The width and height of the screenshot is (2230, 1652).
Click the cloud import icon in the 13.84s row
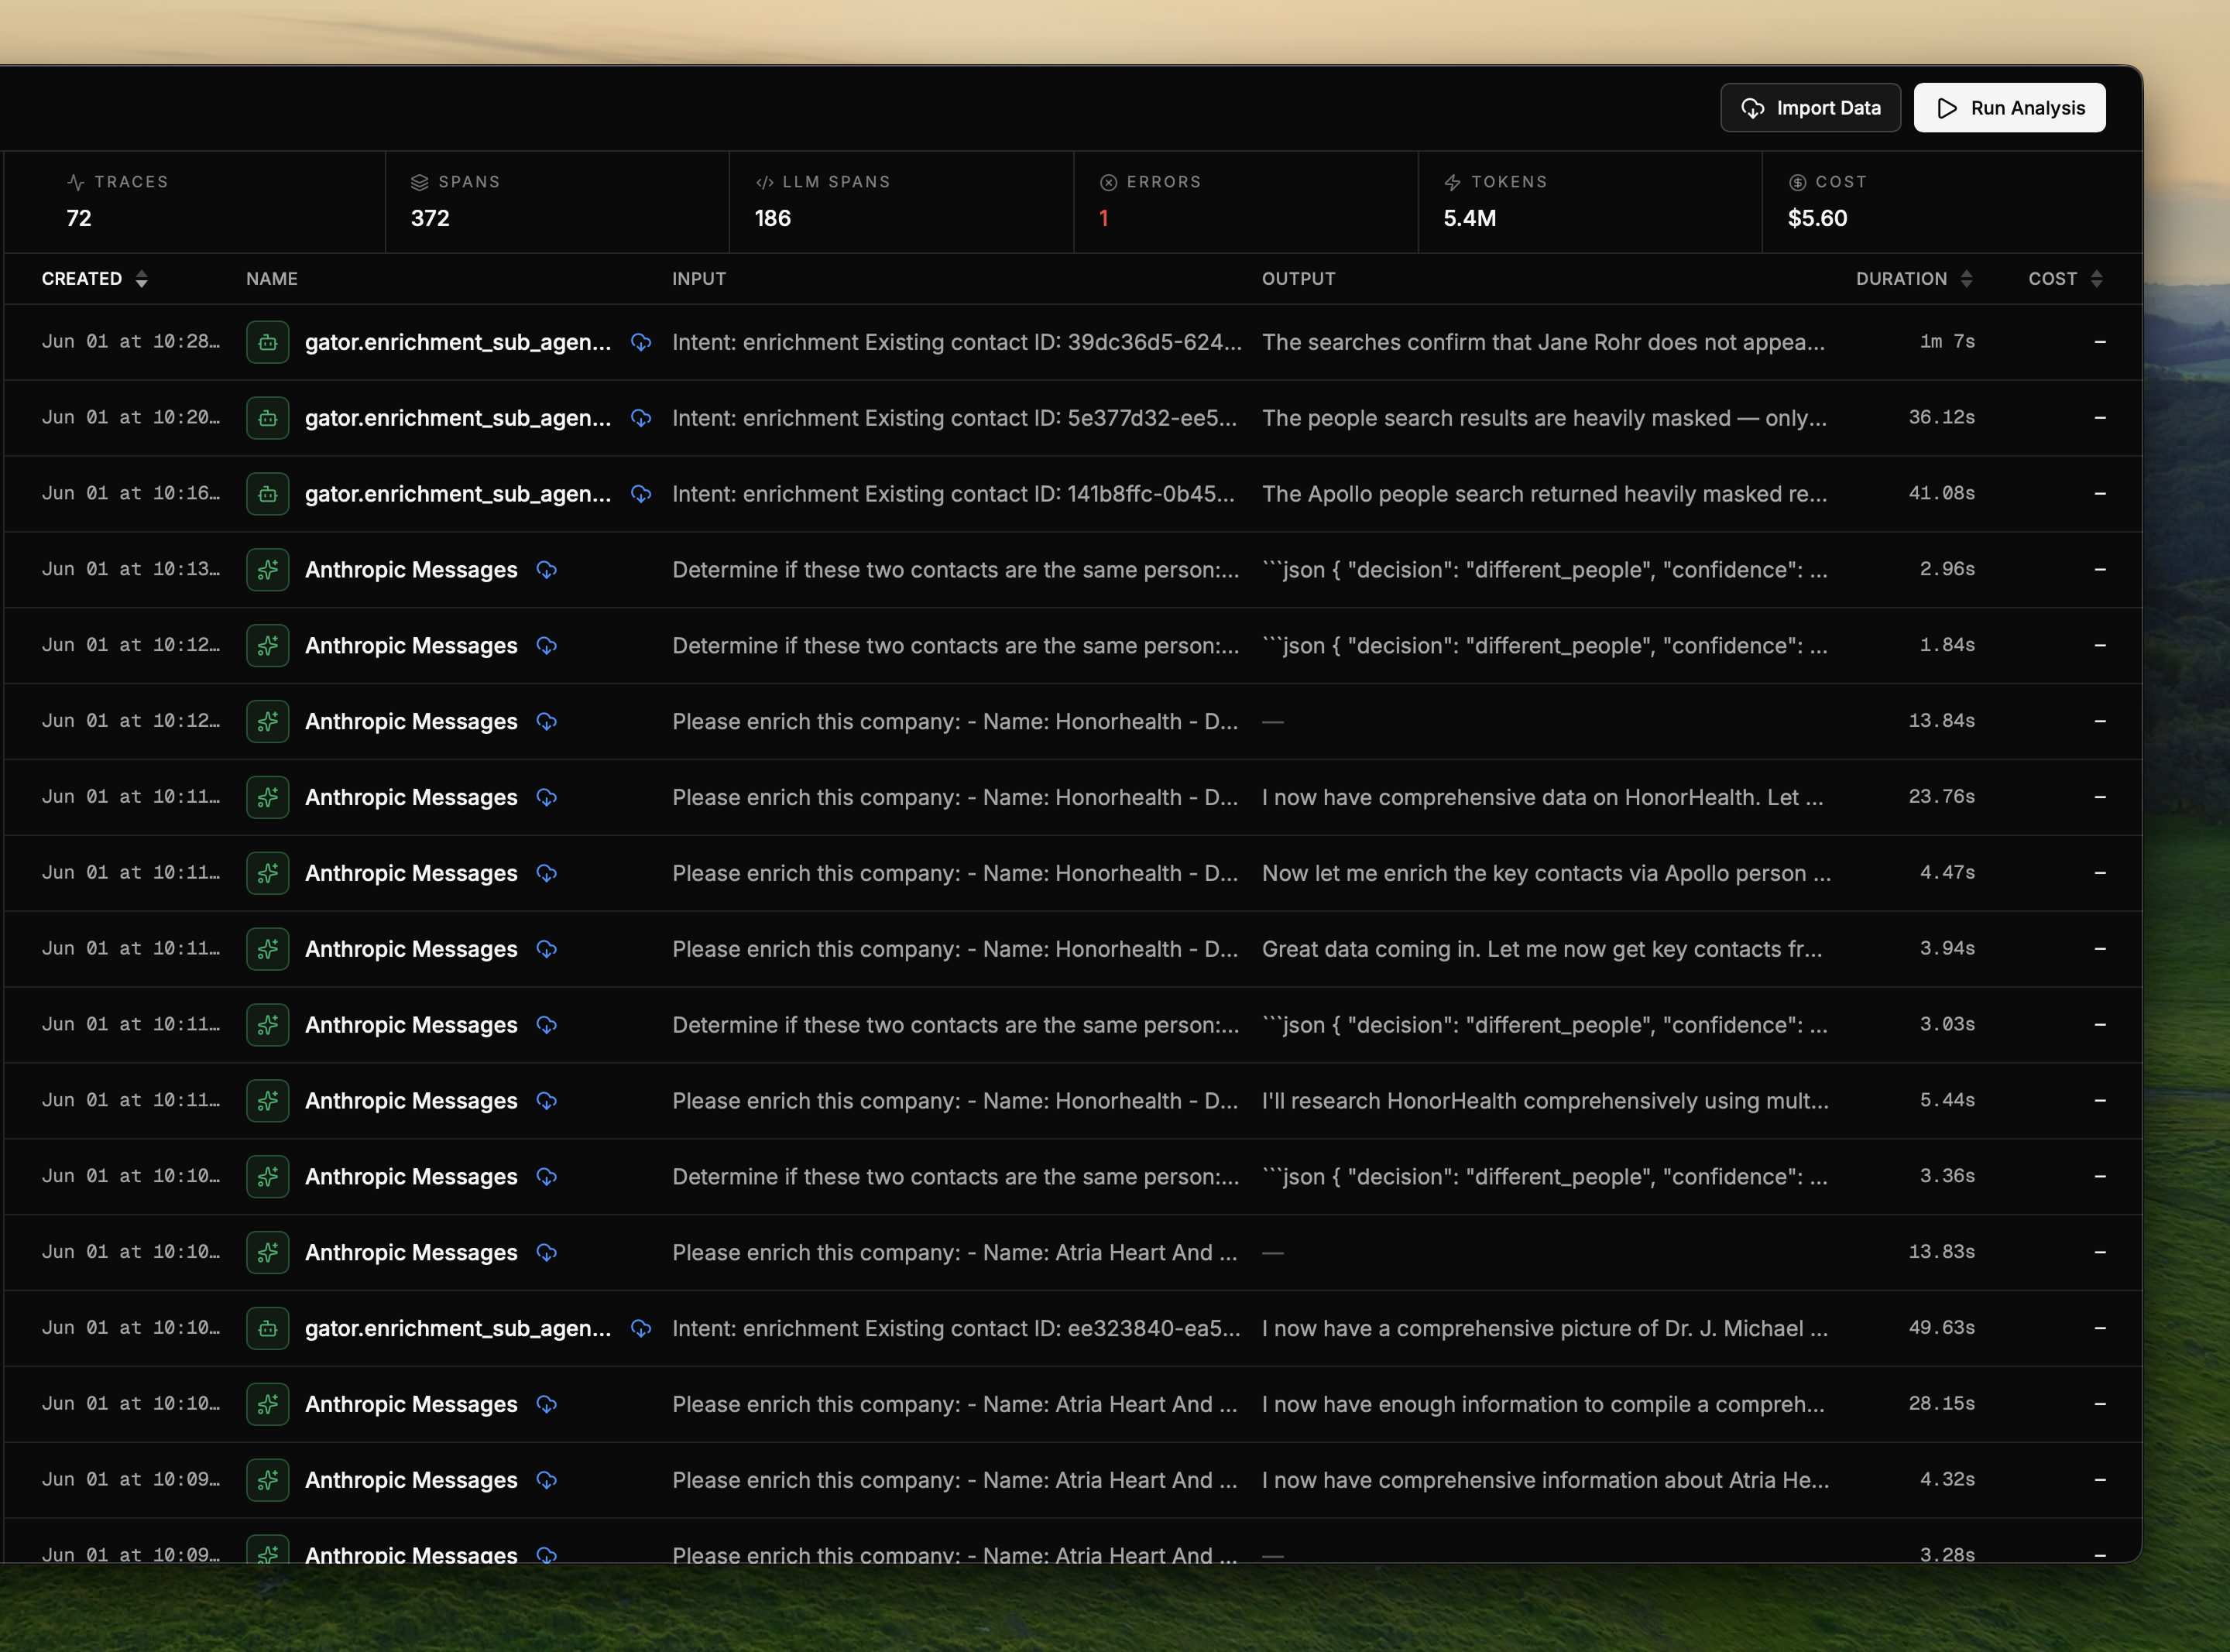coord(546,721)
